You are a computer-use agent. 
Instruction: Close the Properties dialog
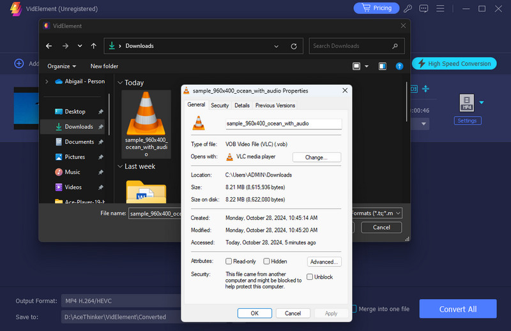[x=345, y=91]
